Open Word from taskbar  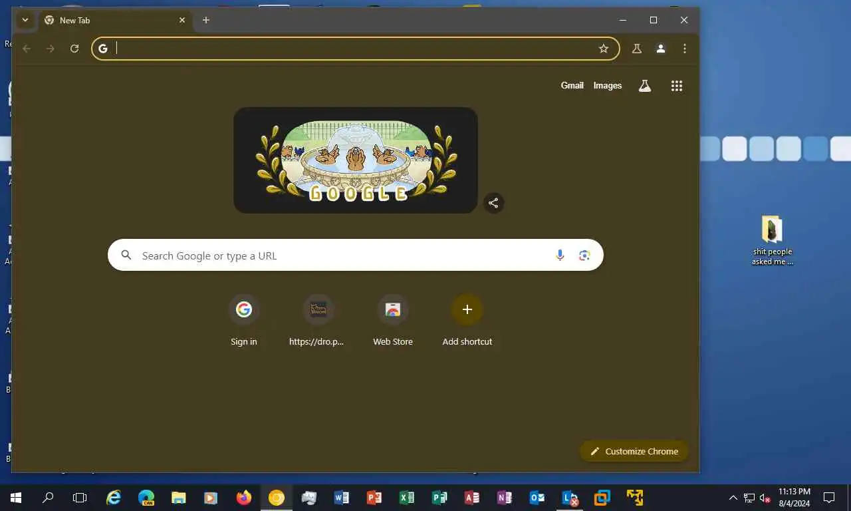coord(342,498)
